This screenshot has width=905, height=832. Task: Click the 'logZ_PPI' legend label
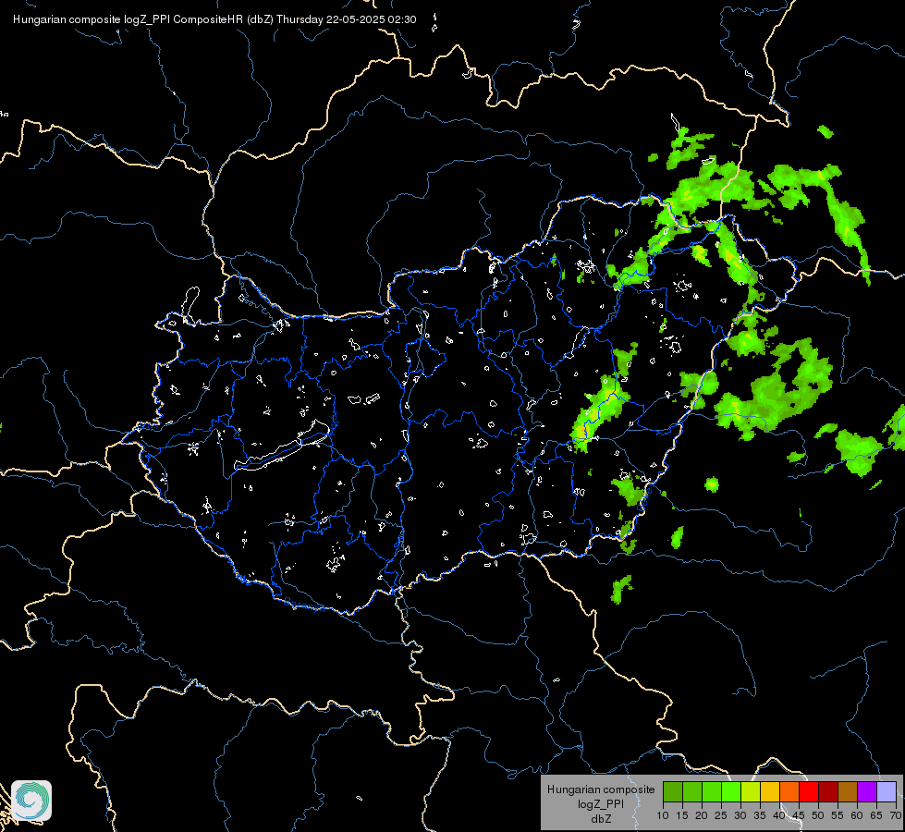tap(601, 804)
